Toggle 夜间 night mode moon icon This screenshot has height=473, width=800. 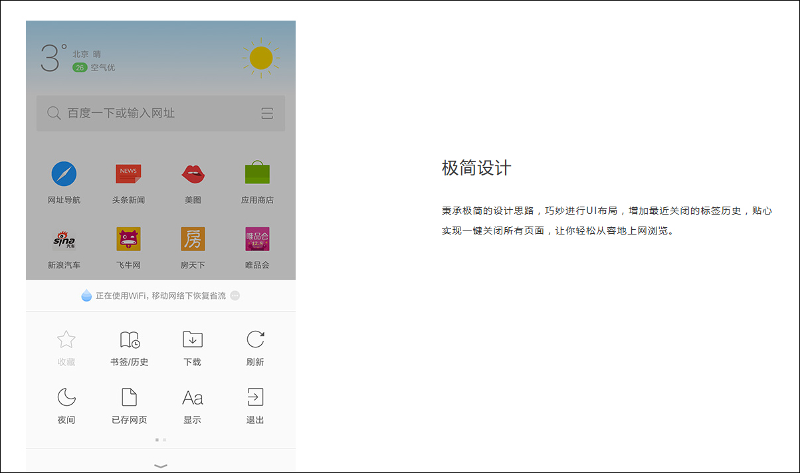pos(66,397)
